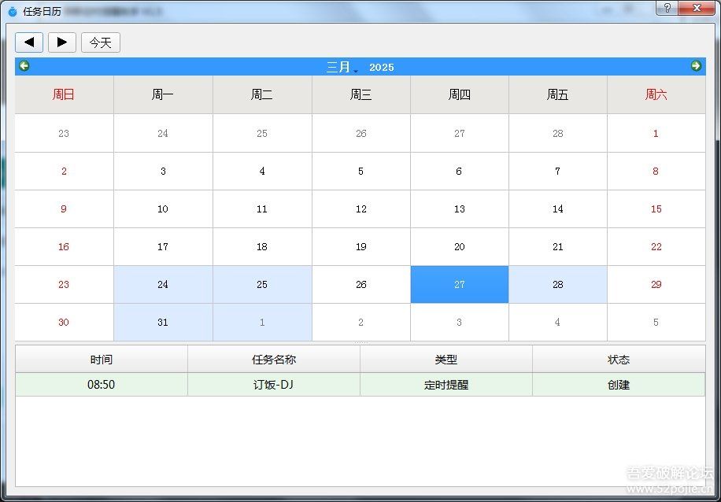
Task: Sort by the 状态 column header
Action: tap(619, 359)
